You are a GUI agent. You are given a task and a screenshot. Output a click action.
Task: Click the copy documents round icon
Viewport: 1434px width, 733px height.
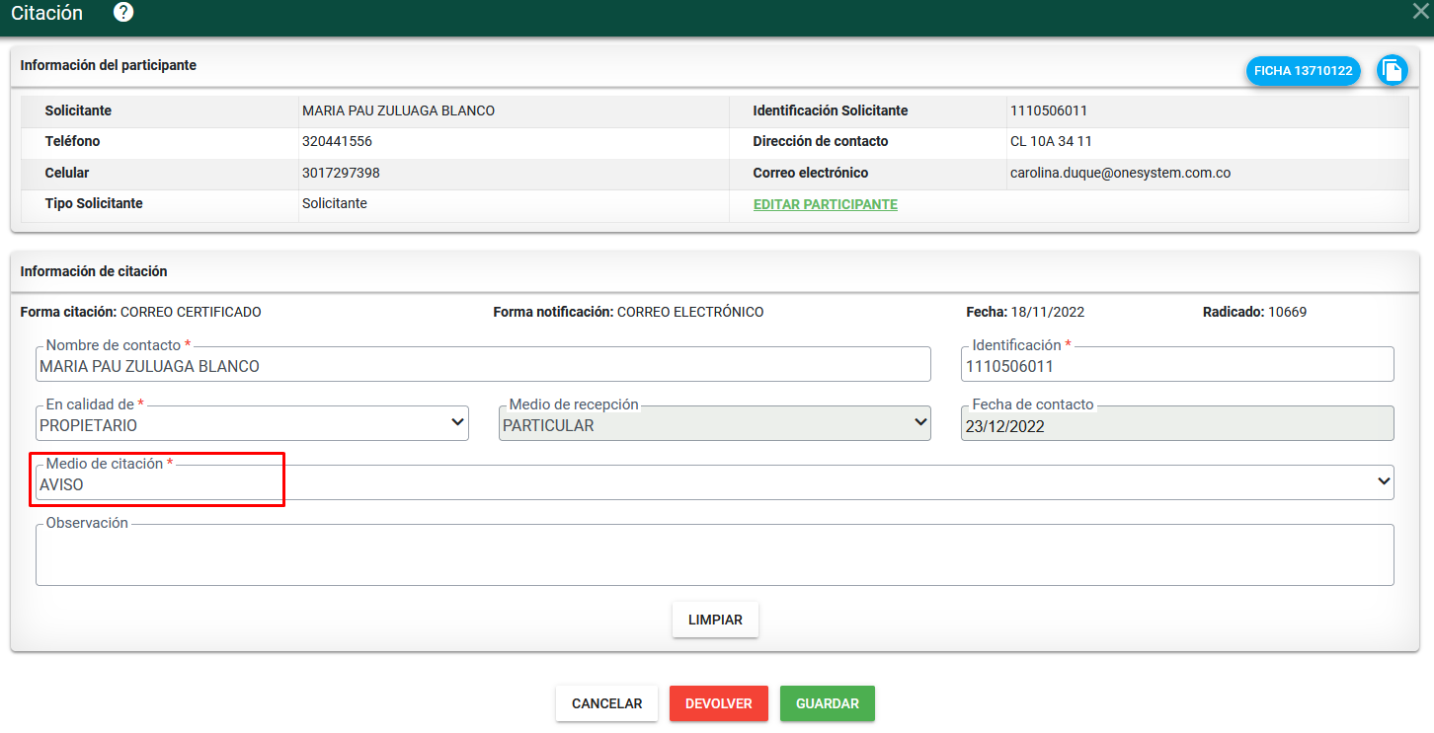(x=1393, y=70)
